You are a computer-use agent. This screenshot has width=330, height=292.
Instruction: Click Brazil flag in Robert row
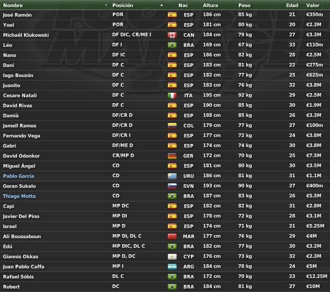coord(172,287)
